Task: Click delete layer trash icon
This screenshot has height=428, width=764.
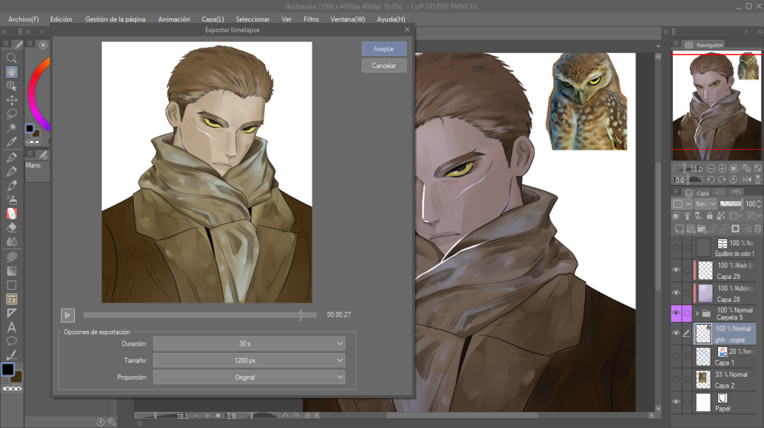Action: [758, 228]
